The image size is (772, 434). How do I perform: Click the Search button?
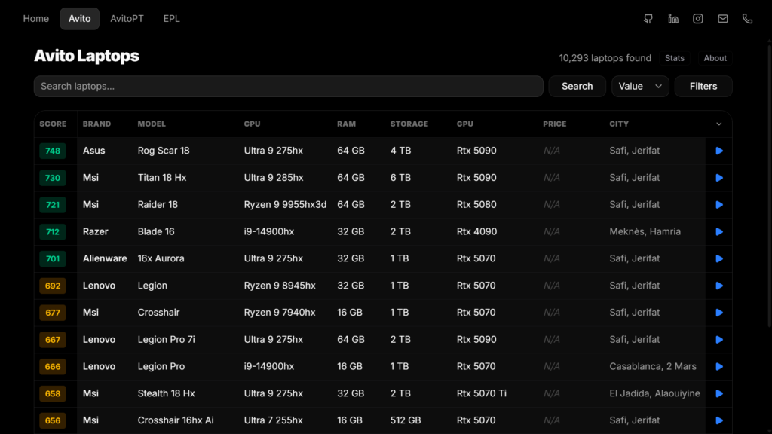(x=577, y=86)
